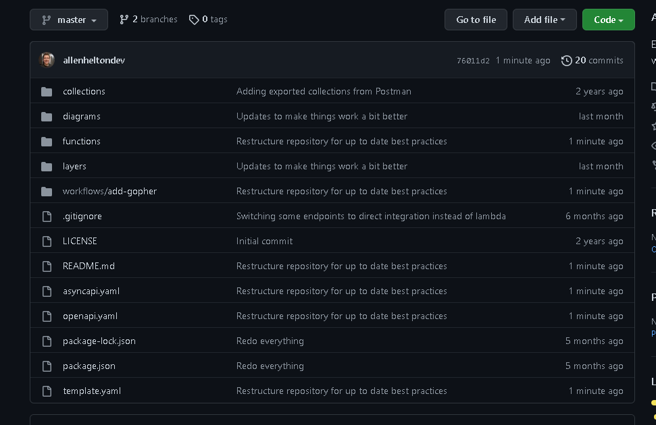656x425 pixels.
Task: Open the green Code dropdown
Action: click(608, 20)
